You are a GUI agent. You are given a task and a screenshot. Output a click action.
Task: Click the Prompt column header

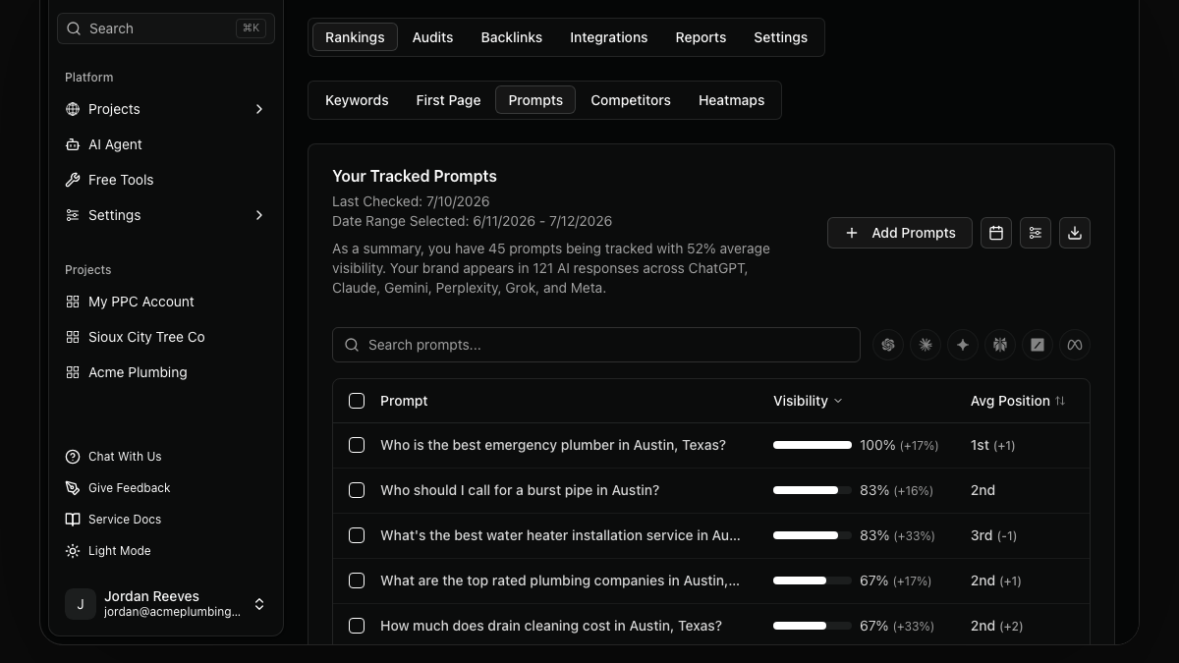404,401
